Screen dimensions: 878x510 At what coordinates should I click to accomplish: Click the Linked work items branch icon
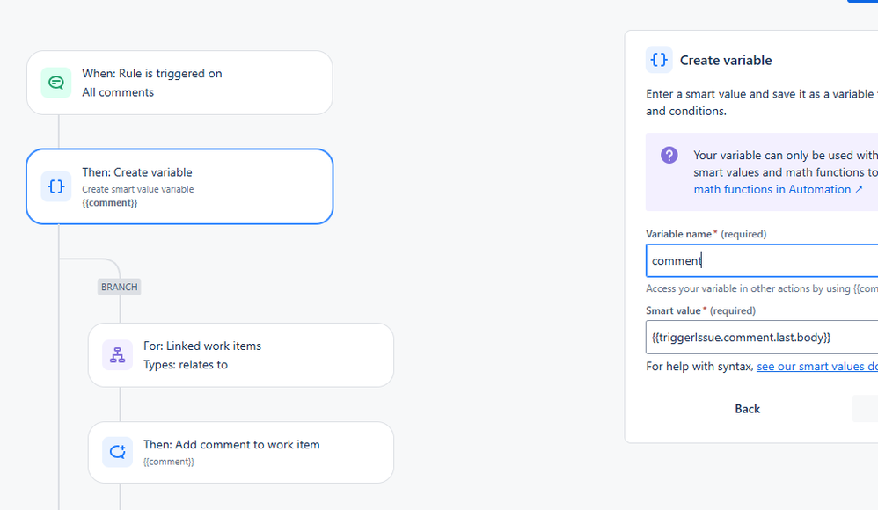(x=117, y=355)
